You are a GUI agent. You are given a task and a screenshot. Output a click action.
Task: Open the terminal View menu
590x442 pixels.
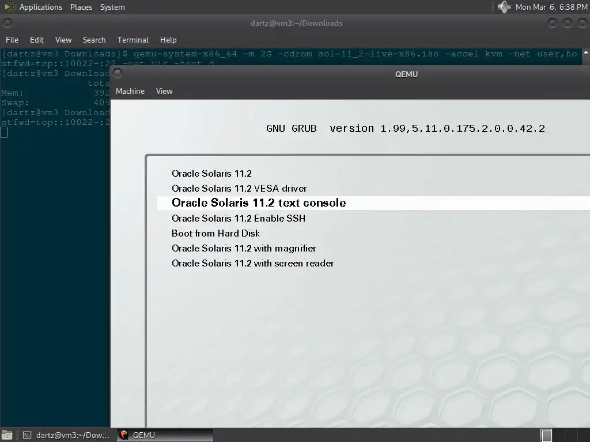63,40
